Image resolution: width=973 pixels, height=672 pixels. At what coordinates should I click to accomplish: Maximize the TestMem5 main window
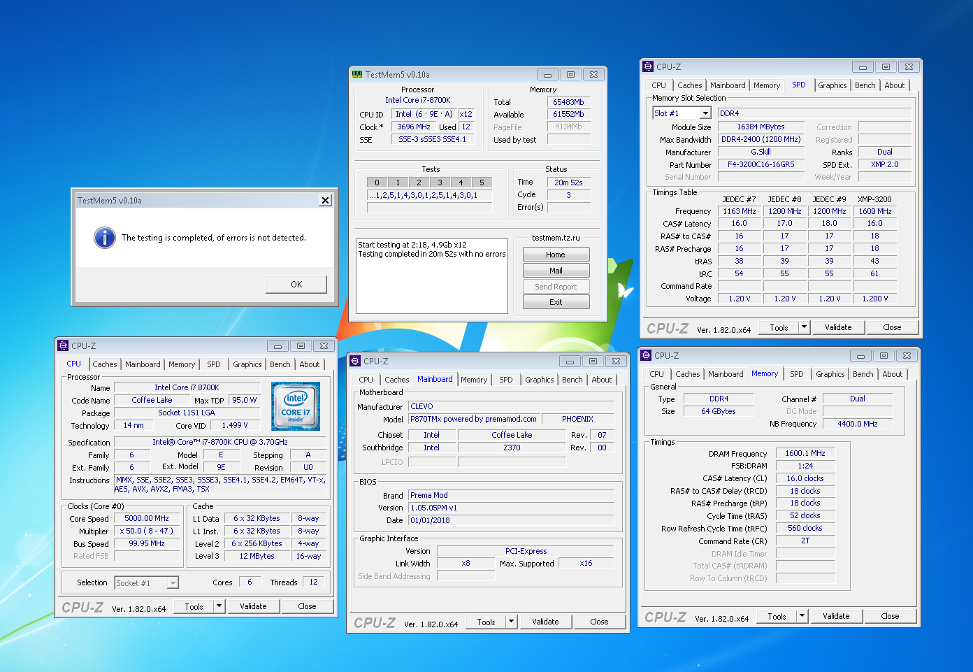pyautogui.click(x=570, y=74)
